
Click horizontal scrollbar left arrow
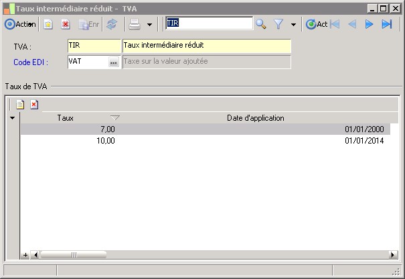pyautogui.click(x=35, y=255)
